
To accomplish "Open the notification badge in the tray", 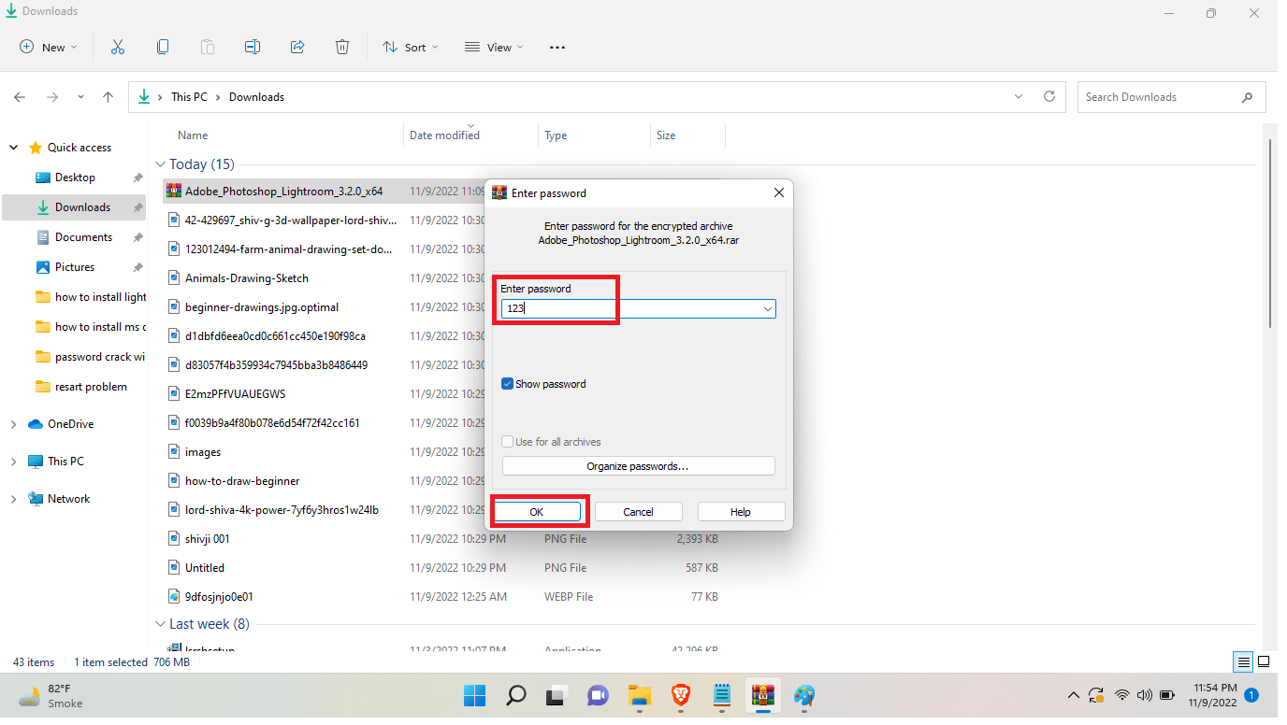I will 1251,695.
